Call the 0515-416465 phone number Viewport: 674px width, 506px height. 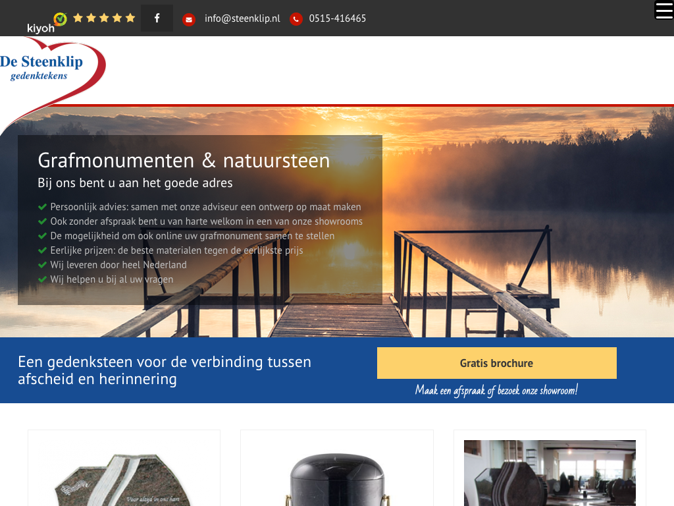pyautogui.click(x=338, y=18)
